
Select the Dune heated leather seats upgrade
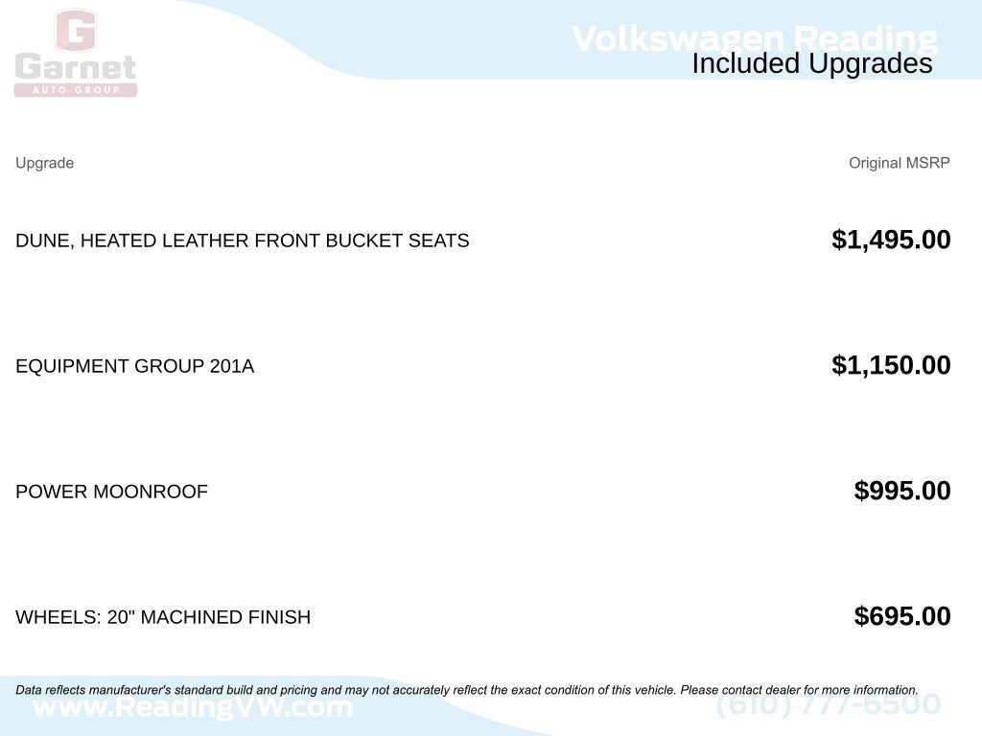pos(242,241)
